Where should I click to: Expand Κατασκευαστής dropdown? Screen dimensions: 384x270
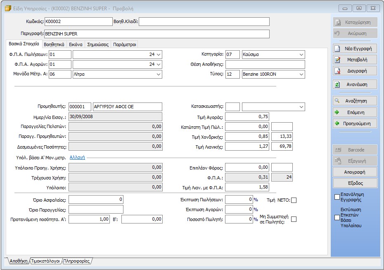click(x=301, y=107)
